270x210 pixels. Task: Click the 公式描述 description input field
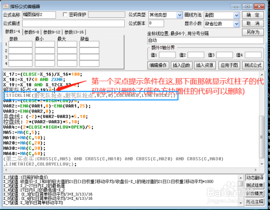[x=73, y=24]
